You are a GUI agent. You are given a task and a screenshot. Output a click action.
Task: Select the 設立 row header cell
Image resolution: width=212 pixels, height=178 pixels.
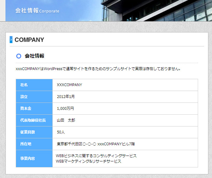pos(34,97)
